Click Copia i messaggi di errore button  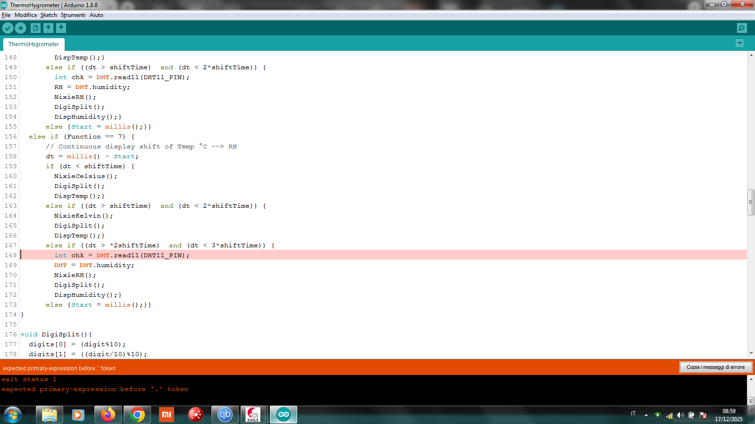click(x=715, y=367)
